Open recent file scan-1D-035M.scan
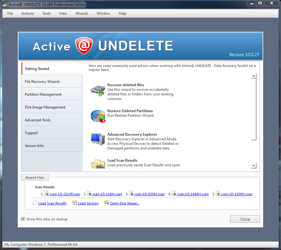 [x=149, y=194]
